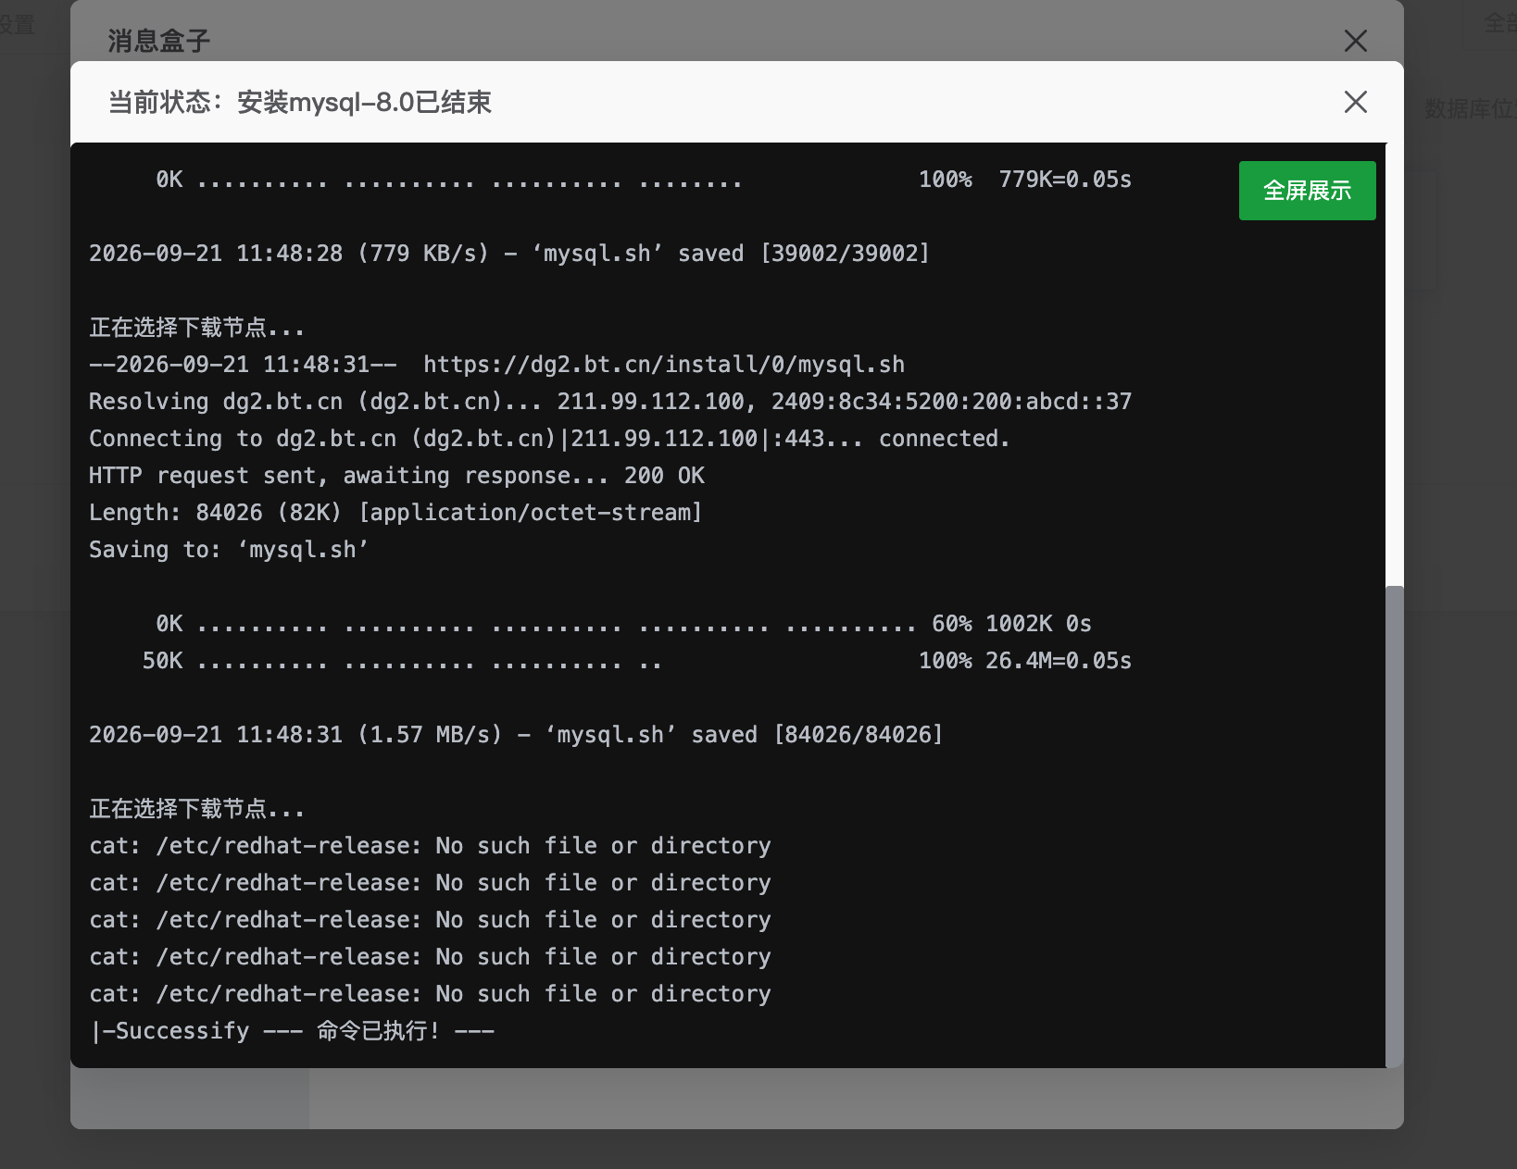The height and width of the screenshot is (1169, 1517).
Task: Click the log output vertical scrollbar thumb
Action: tap(1394, 827)
